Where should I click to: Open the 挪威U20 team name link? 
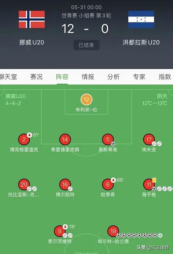(32, 42)
